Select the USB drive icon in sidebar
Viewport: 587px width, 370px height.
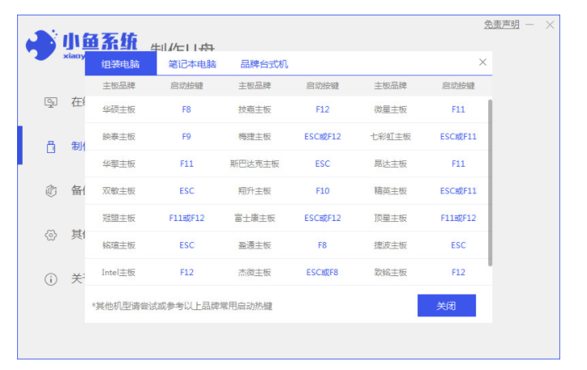pyautogui.click(x=50, y=147)
